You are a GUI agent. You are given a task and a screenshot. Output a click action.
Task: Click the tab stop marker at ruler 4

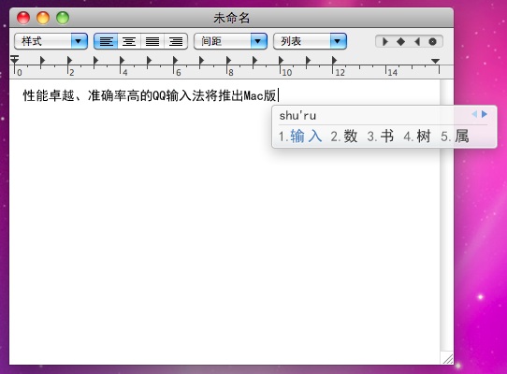coord(122,61)
